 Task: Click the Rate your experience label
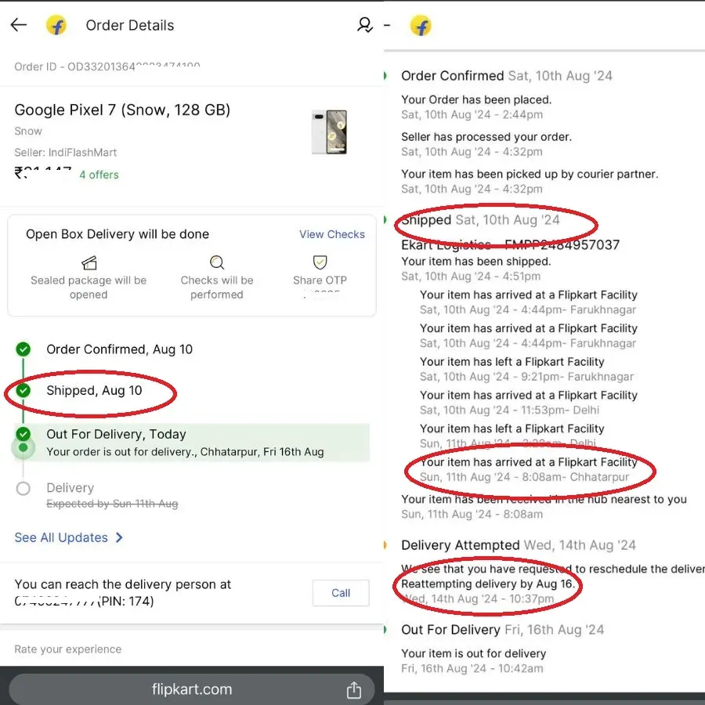pos(68,649)
